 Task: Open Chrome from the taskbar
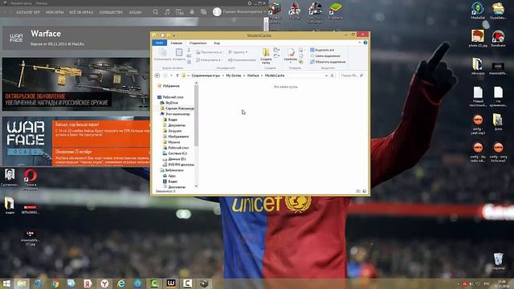(x=55, y=283)
